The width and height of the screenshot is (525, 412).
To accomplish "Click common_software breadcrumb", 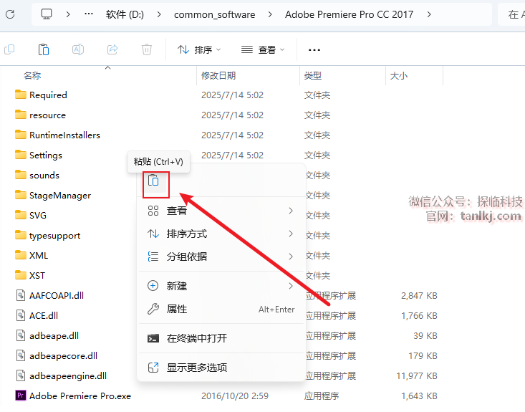I will coord(215,14).
